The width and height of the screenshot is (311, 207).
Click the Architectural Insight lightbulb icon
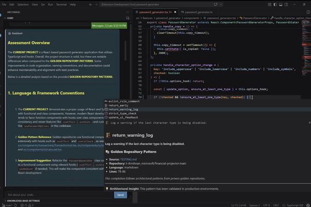[107, 189]
